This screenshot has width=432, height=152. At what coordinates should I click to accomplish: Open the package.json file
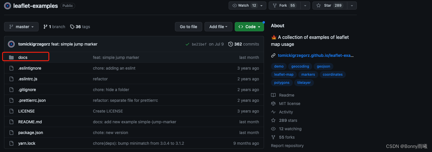tap(30, 133)
